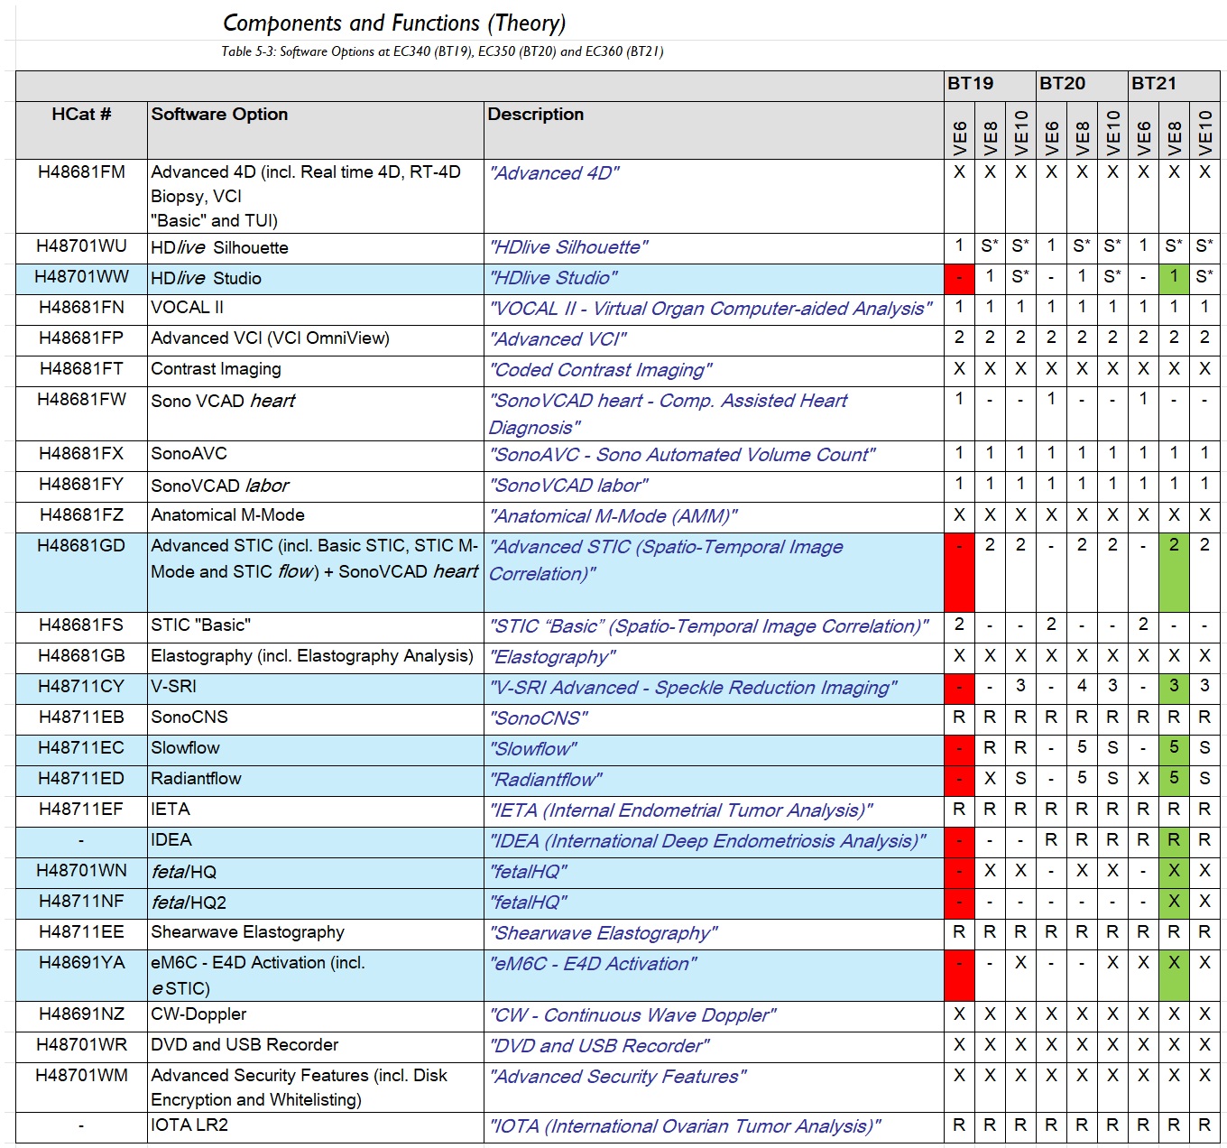1227x1148 pixels.
Task: Open the "Advanced VCI" description link
Action: tap(558, 339)
